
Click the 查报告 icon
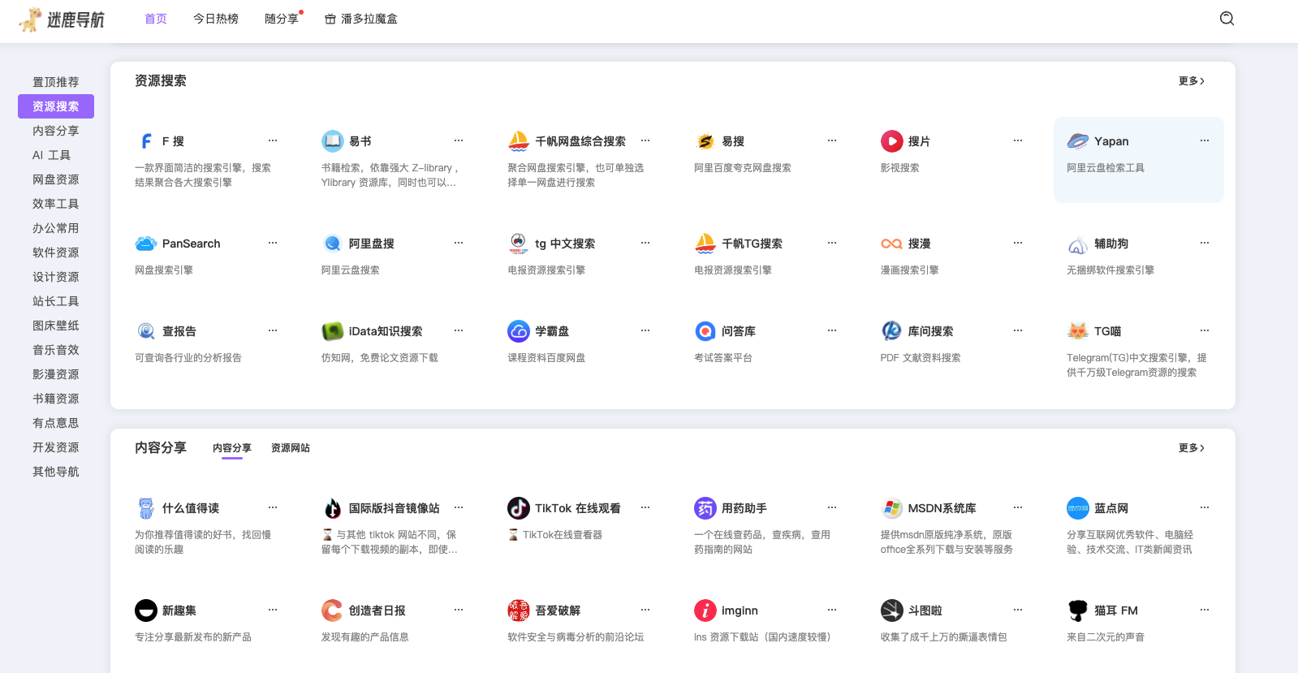click(146, 331)
